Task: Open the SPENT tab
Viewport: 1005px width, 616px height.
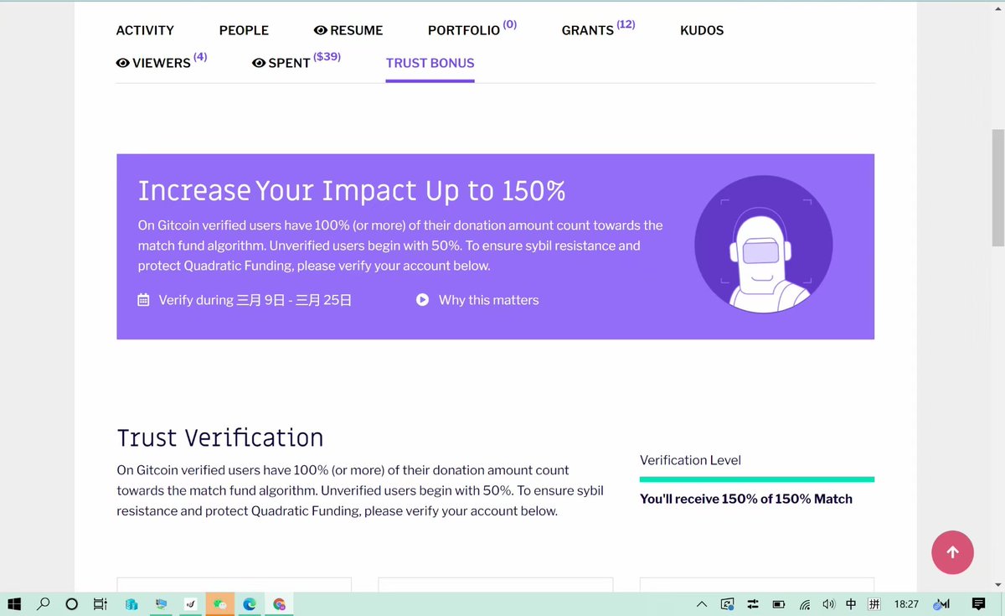Action: (296, 61)
